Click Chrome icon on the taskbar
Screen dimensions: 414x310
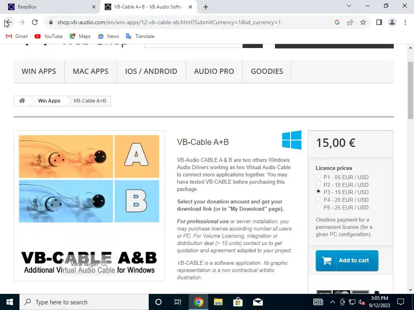coord(198,302)
